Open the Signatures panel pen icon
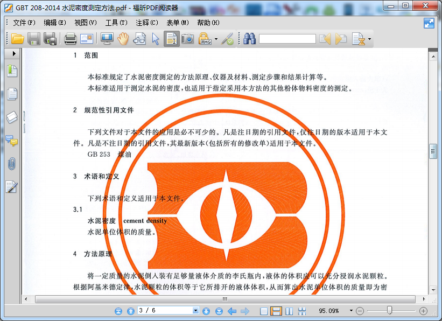Image resolution: width=442 pixels, height=321 pixels. click(x=11, y=187)
